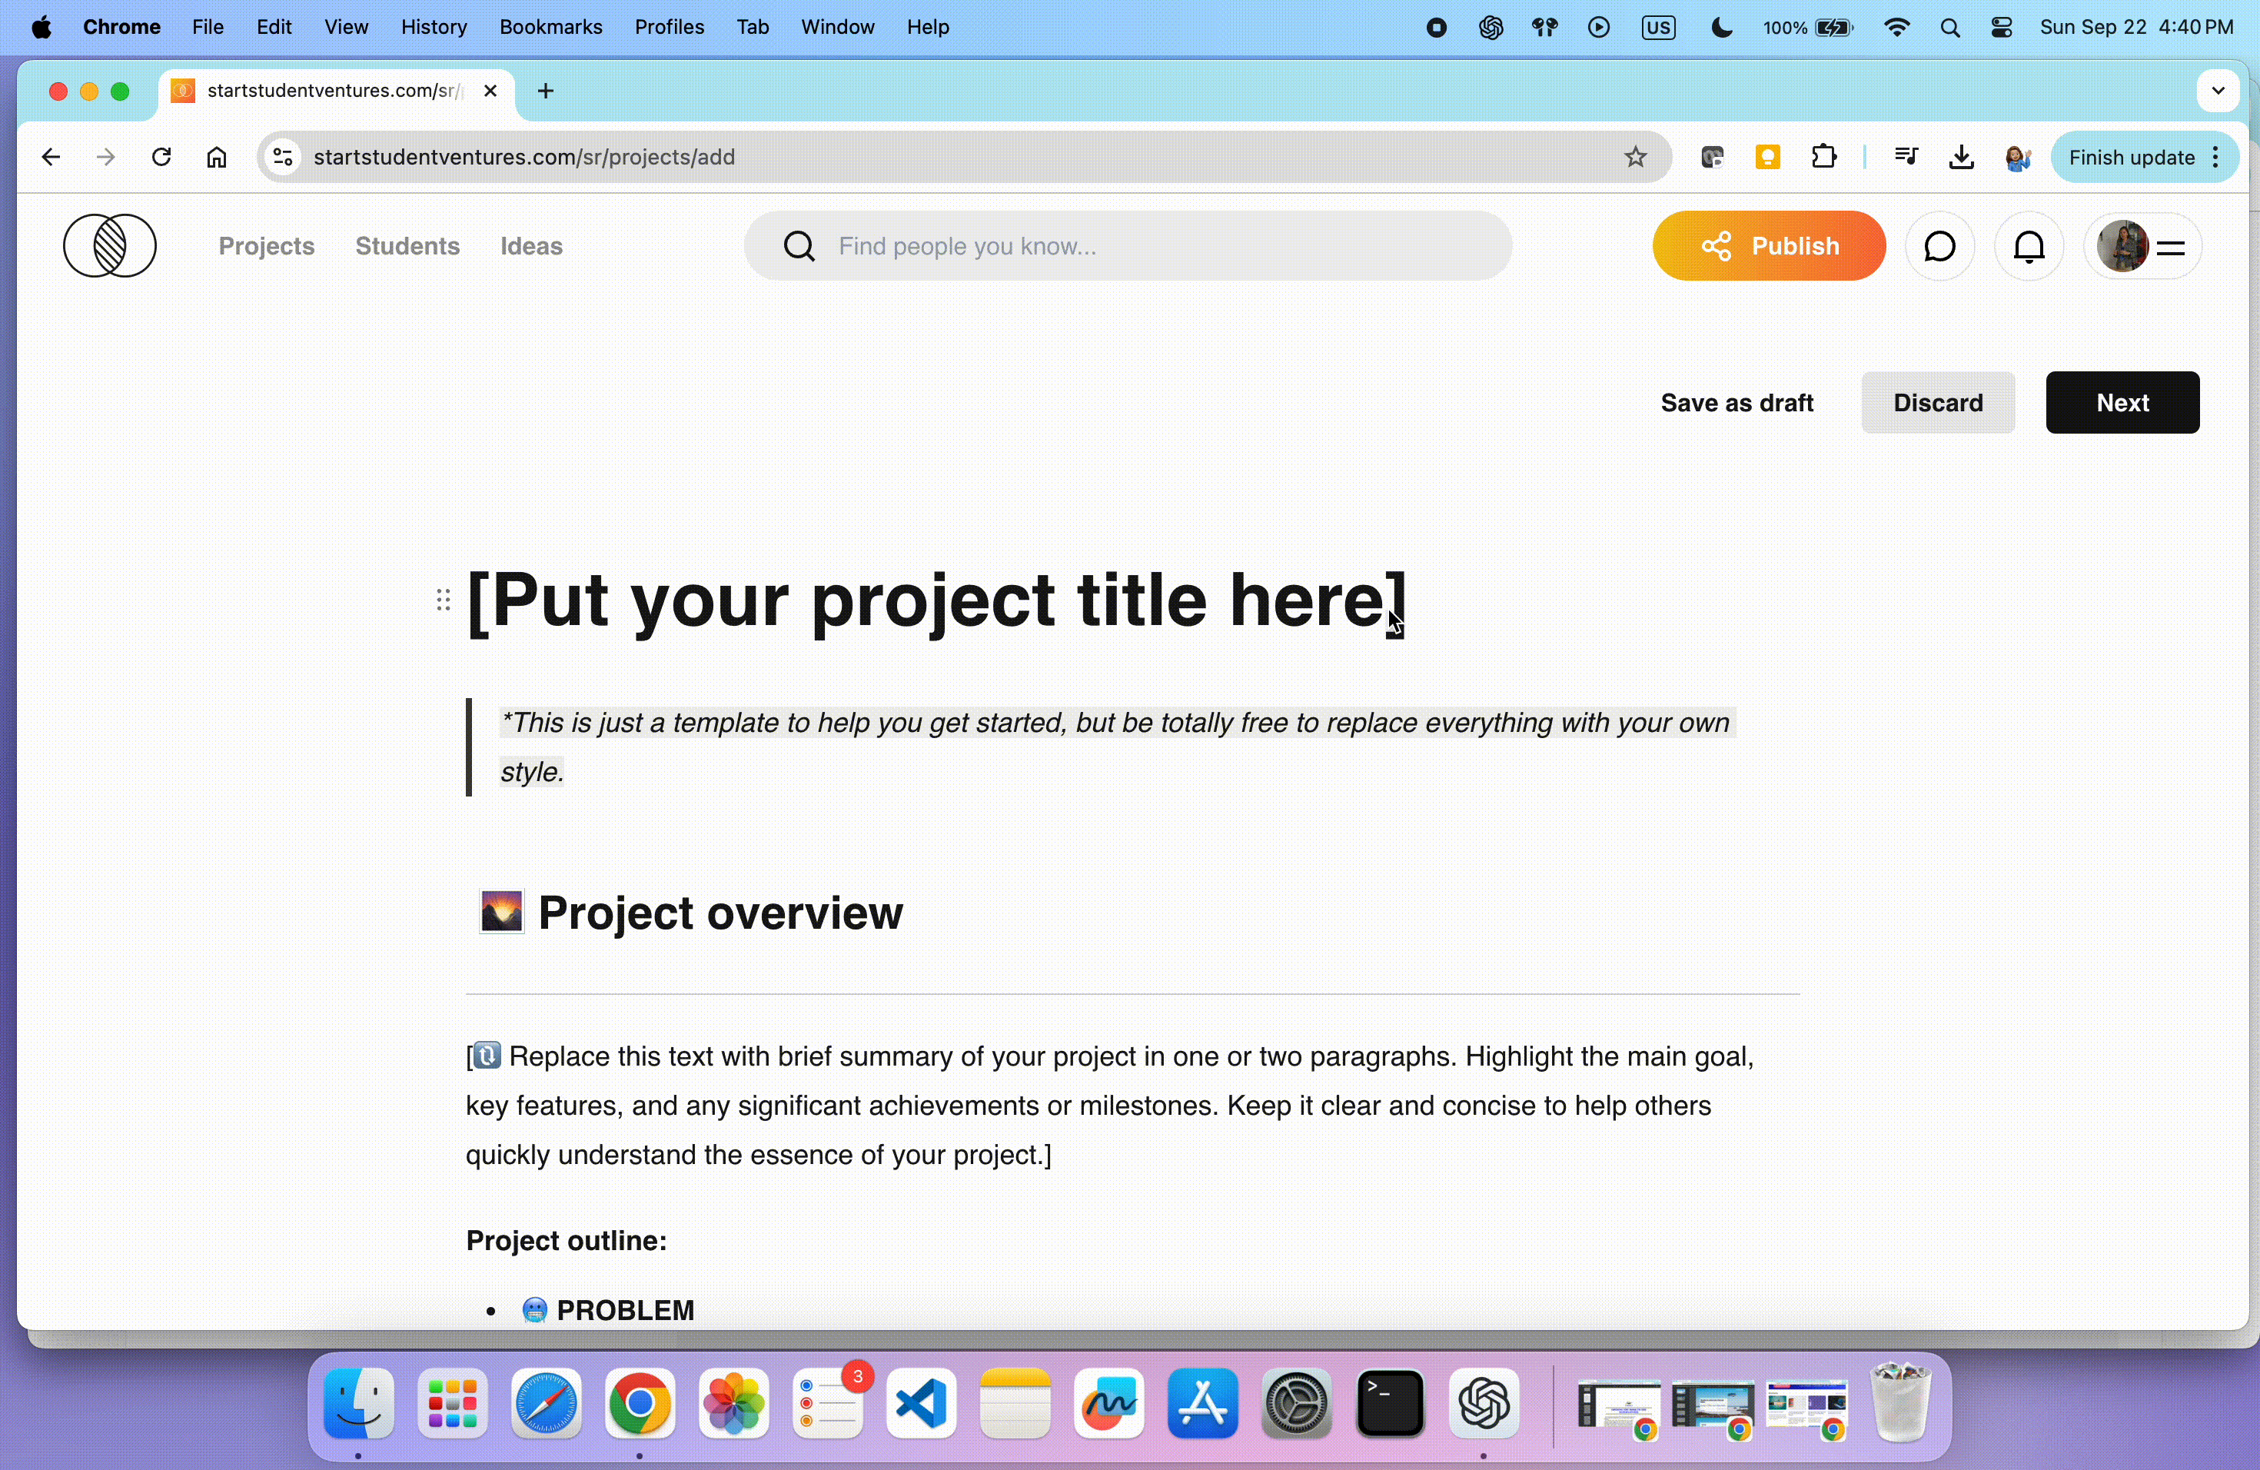
Task: Click the site logo with overlapping circles
Action: coord(109,246)
